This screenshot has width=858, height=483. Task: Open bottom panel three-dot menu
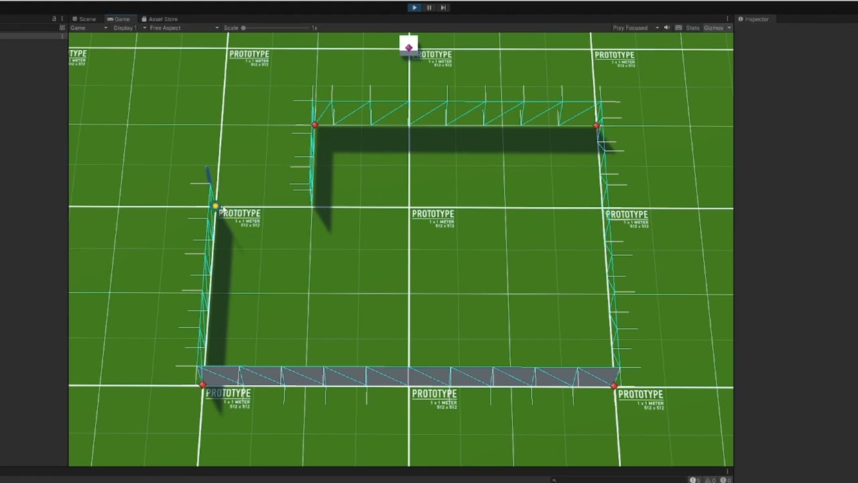click(x=727, y=470)
